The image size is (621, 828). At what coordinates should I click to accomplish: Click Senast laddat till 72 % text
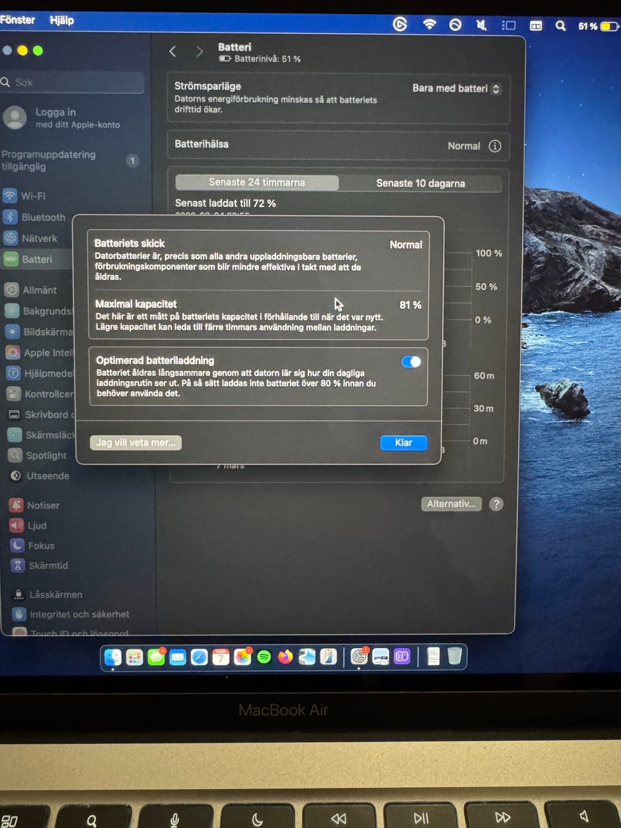coord(225,203)
